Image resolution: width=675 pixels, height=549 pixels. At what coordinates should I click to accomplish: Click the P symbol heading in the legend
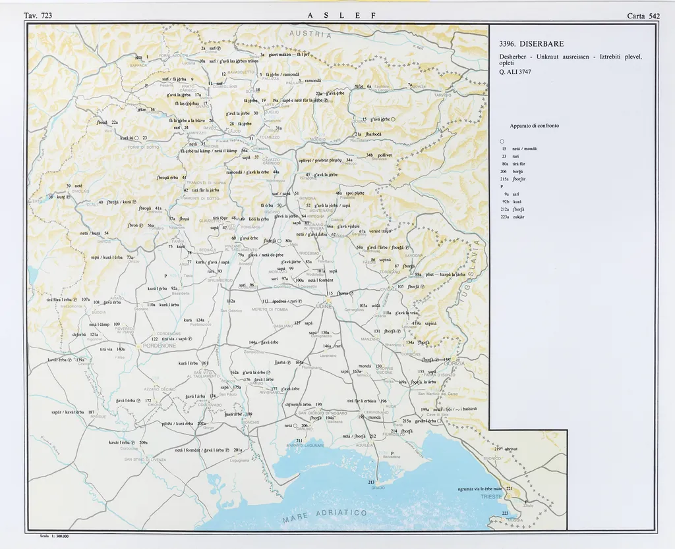point(502,186)
